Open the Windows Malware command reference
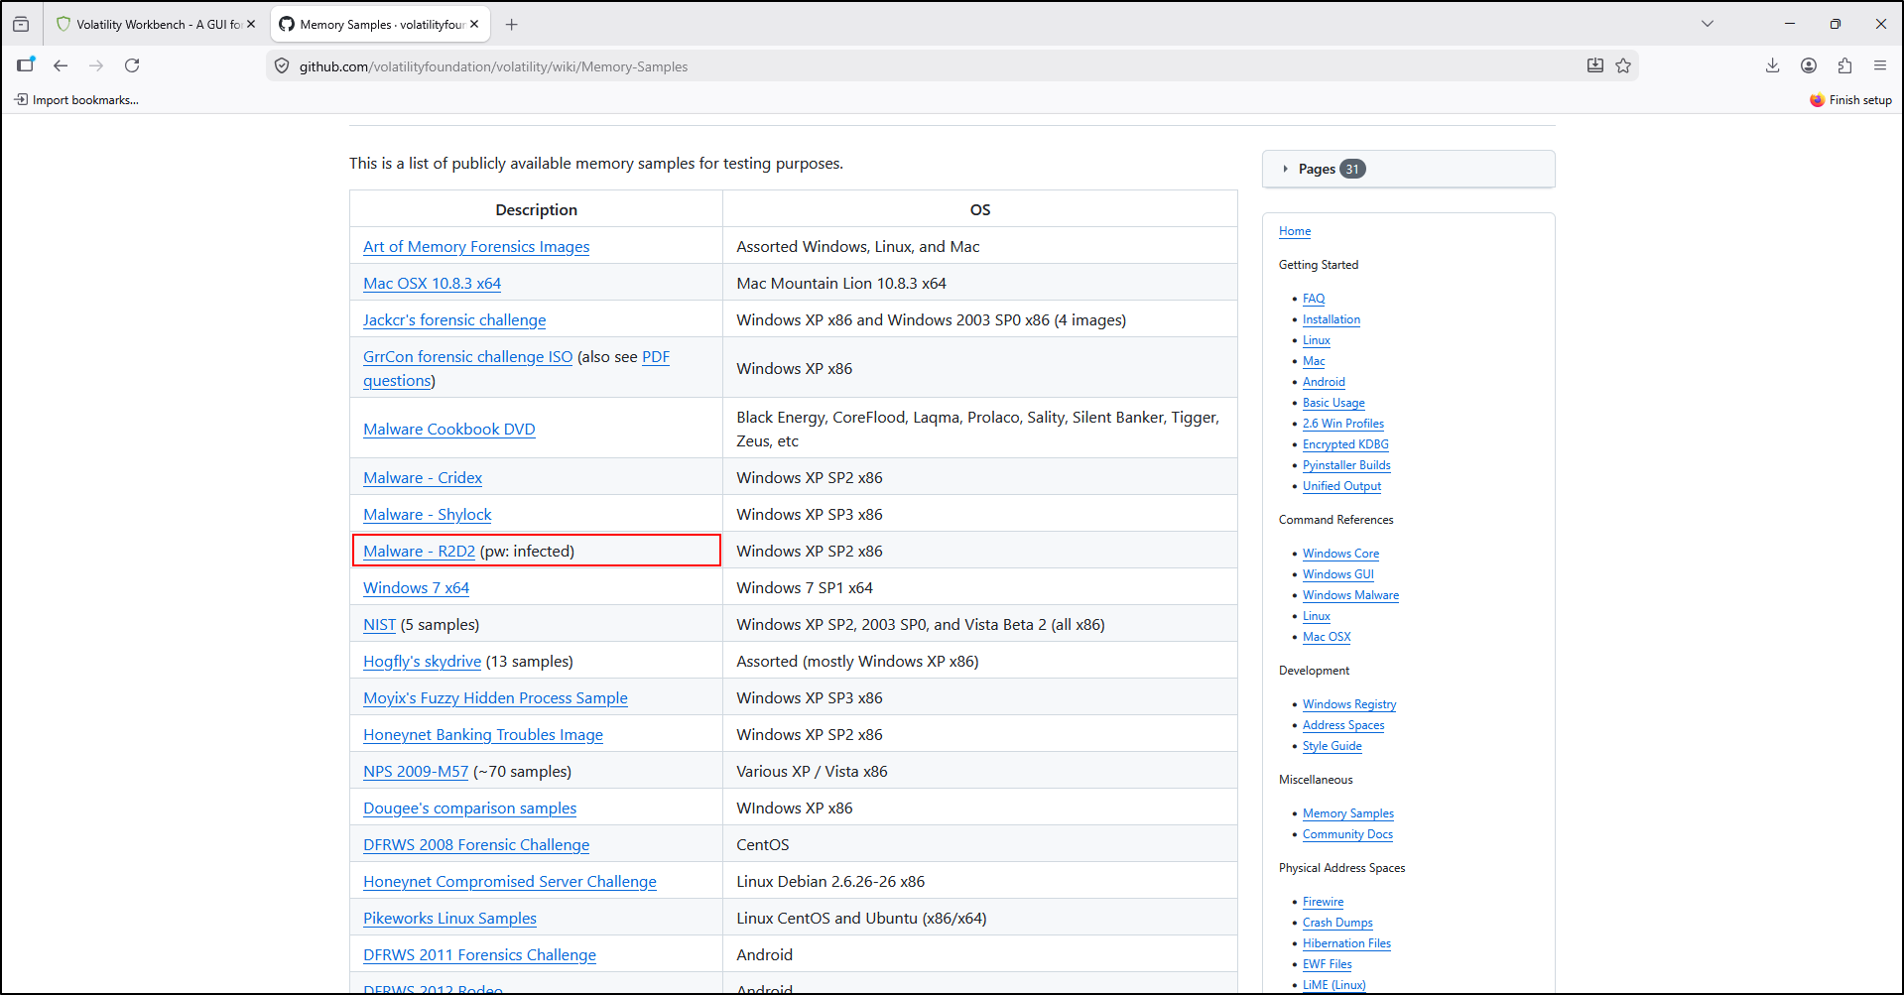Viewport: 1904px width, 995px height. tap(1350, 595)
